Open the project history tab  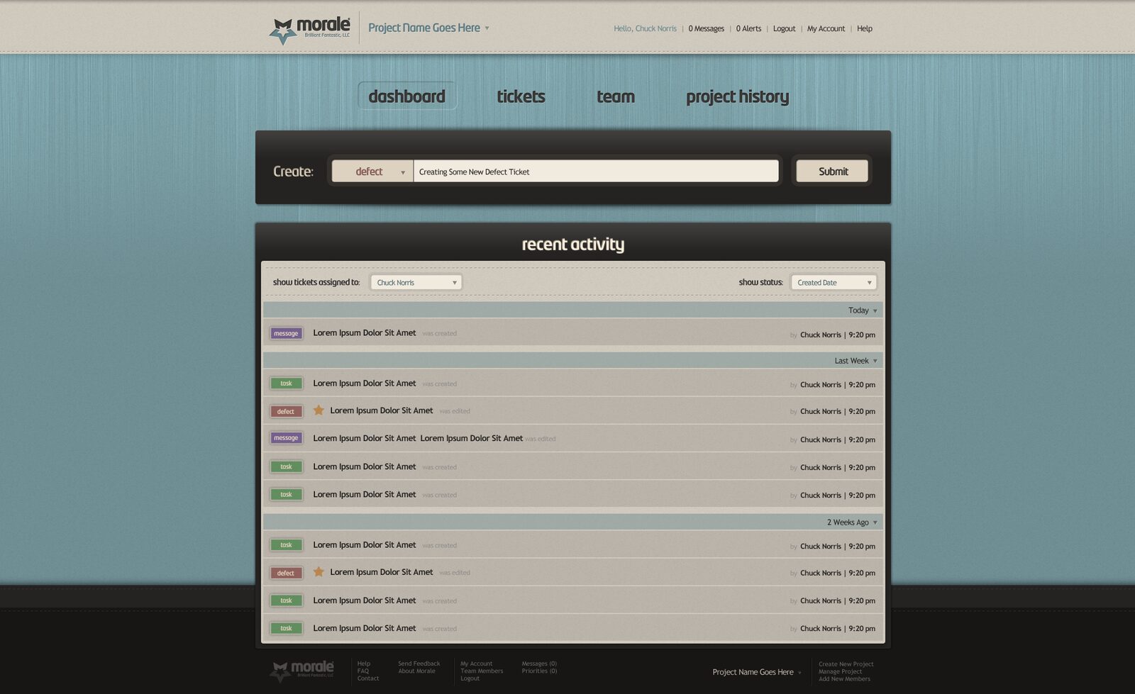coord(737,96)
